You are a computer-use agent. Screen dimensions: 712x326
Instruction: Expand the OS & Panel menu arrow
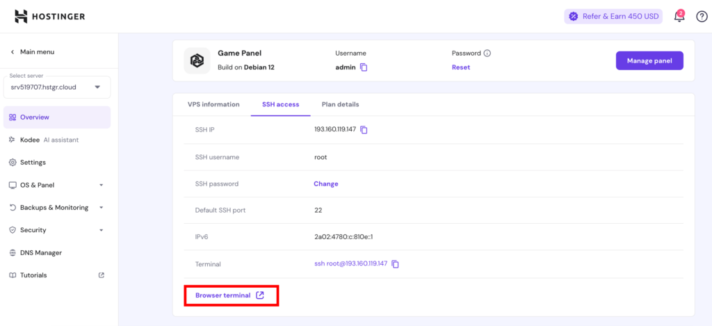[x=102, y=186]
